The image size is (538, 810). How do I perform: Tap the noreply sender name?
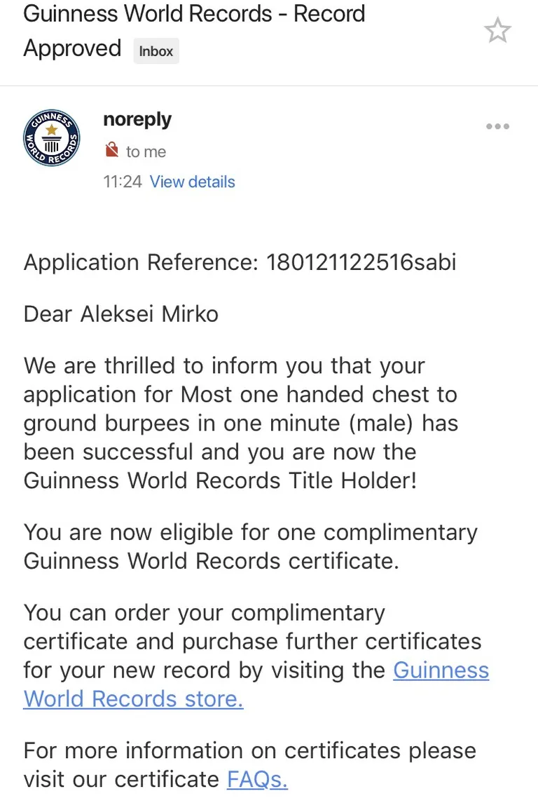(137, 119)
